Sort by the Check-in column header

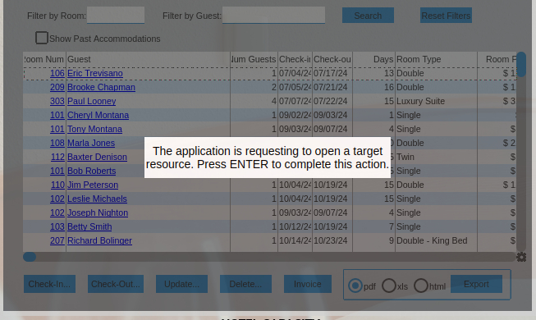click(x=295, y=59)
